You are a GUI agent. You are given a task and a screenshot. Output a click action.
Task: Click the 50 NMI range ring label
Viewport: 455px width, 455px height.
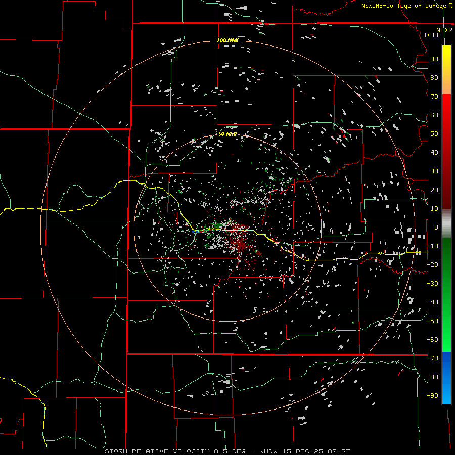227,134
